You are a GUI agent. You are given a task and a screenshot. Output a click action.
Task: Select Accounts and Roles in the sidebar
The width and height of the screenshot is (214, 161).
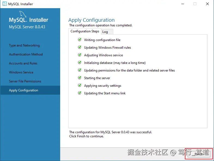pyautogui.click(x=23, y=63)
